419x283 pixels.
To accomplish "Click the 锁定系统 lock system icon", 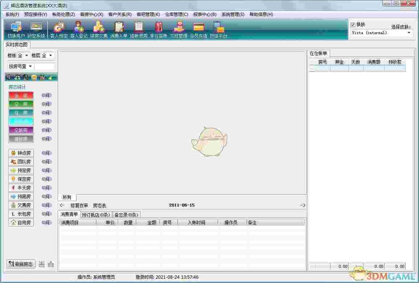I will [x=36, y=29].
